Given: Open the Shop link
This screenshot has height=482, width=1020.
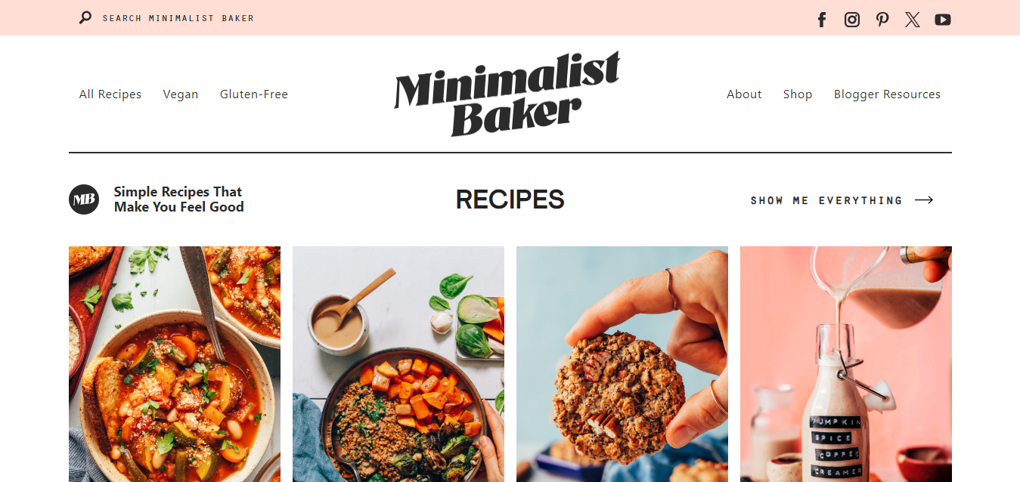Looking at the screenshot, I should pos(798,94).
